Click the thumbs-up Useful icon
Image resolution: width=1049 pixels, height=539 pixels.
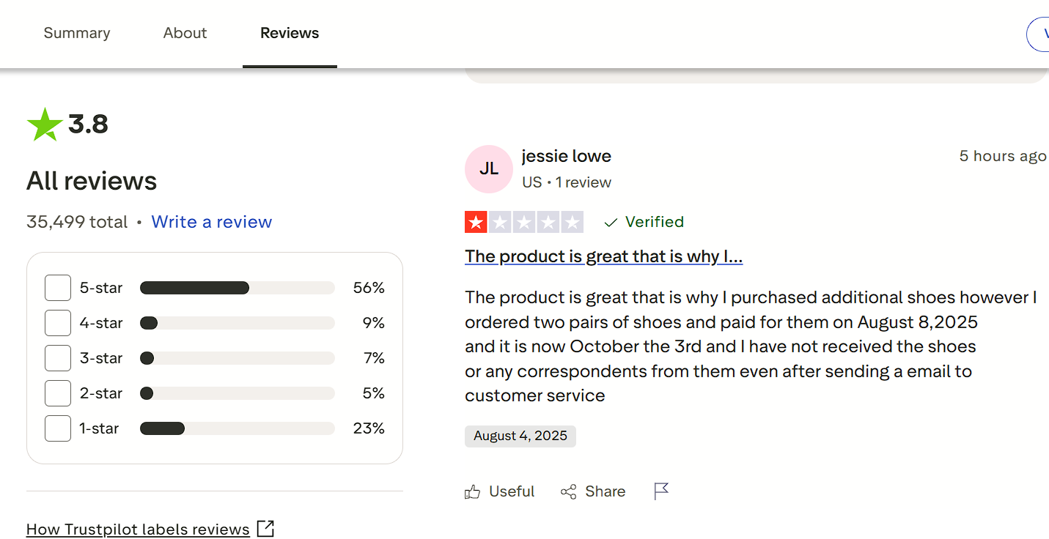pos(473,492)
